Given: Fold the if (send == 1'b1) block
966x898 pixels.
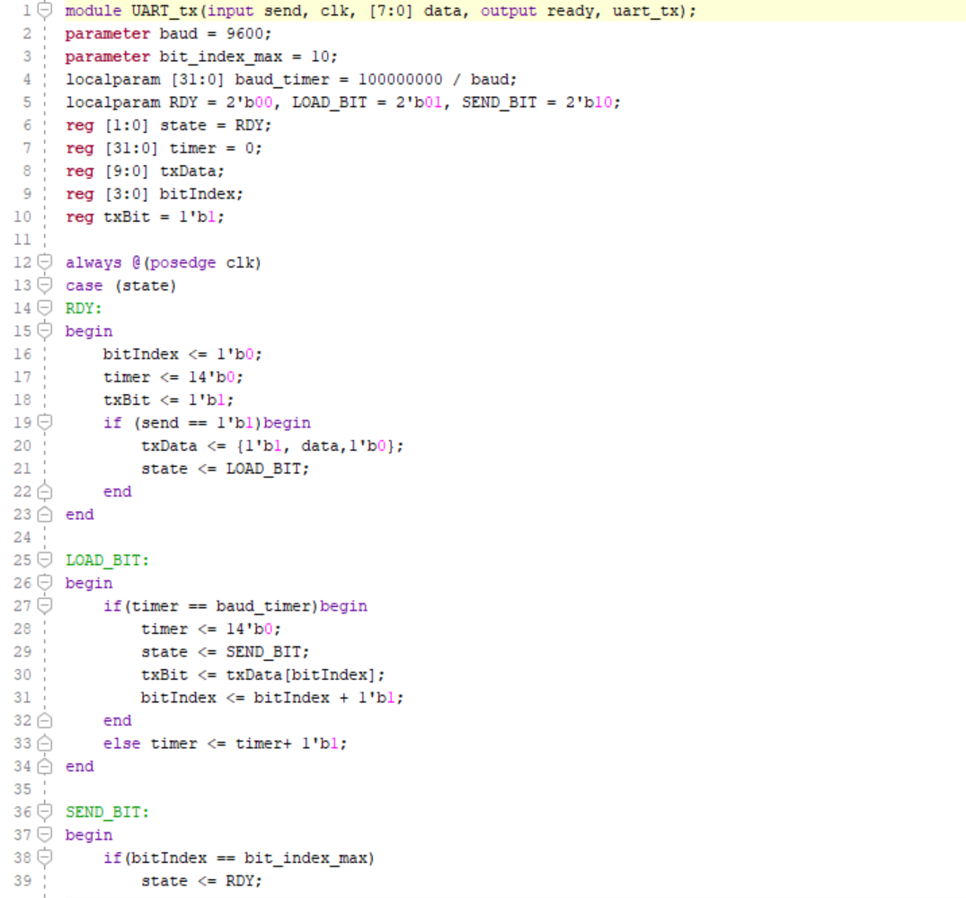Looking at the screenshot, I should click(45, 422).
